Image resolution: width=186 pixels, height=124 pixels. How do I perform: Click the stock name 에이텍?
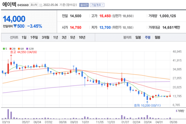(x=9, y=4)
